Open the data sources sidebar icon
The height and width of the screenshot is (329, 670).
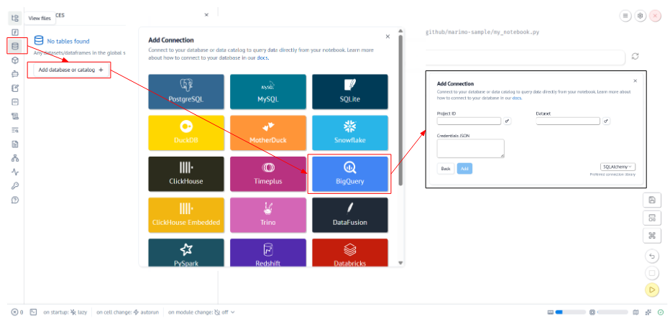coord(15,47)
